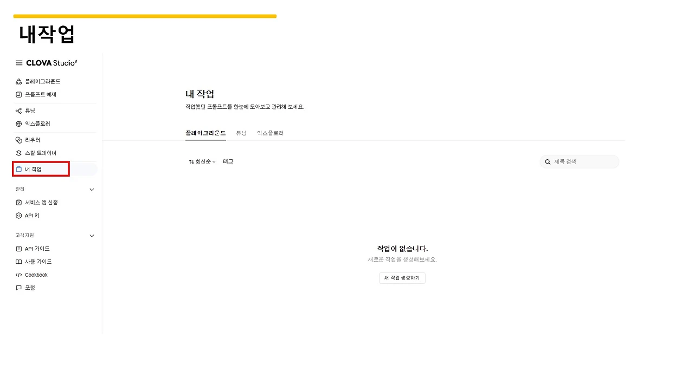Collapse the 관리 section
Screen dimensions: 694x390
91,189
